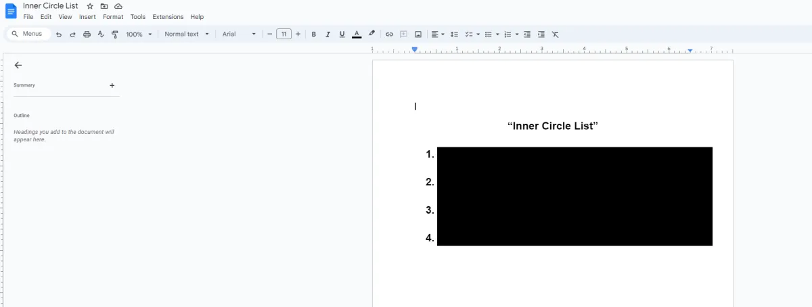
Task: Open the text alignment dropdown
Action: [x=438, y=34]
